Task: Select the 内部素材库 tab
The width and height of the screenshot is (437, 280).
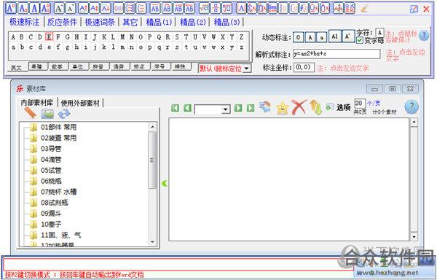Action: pos(37,103)
